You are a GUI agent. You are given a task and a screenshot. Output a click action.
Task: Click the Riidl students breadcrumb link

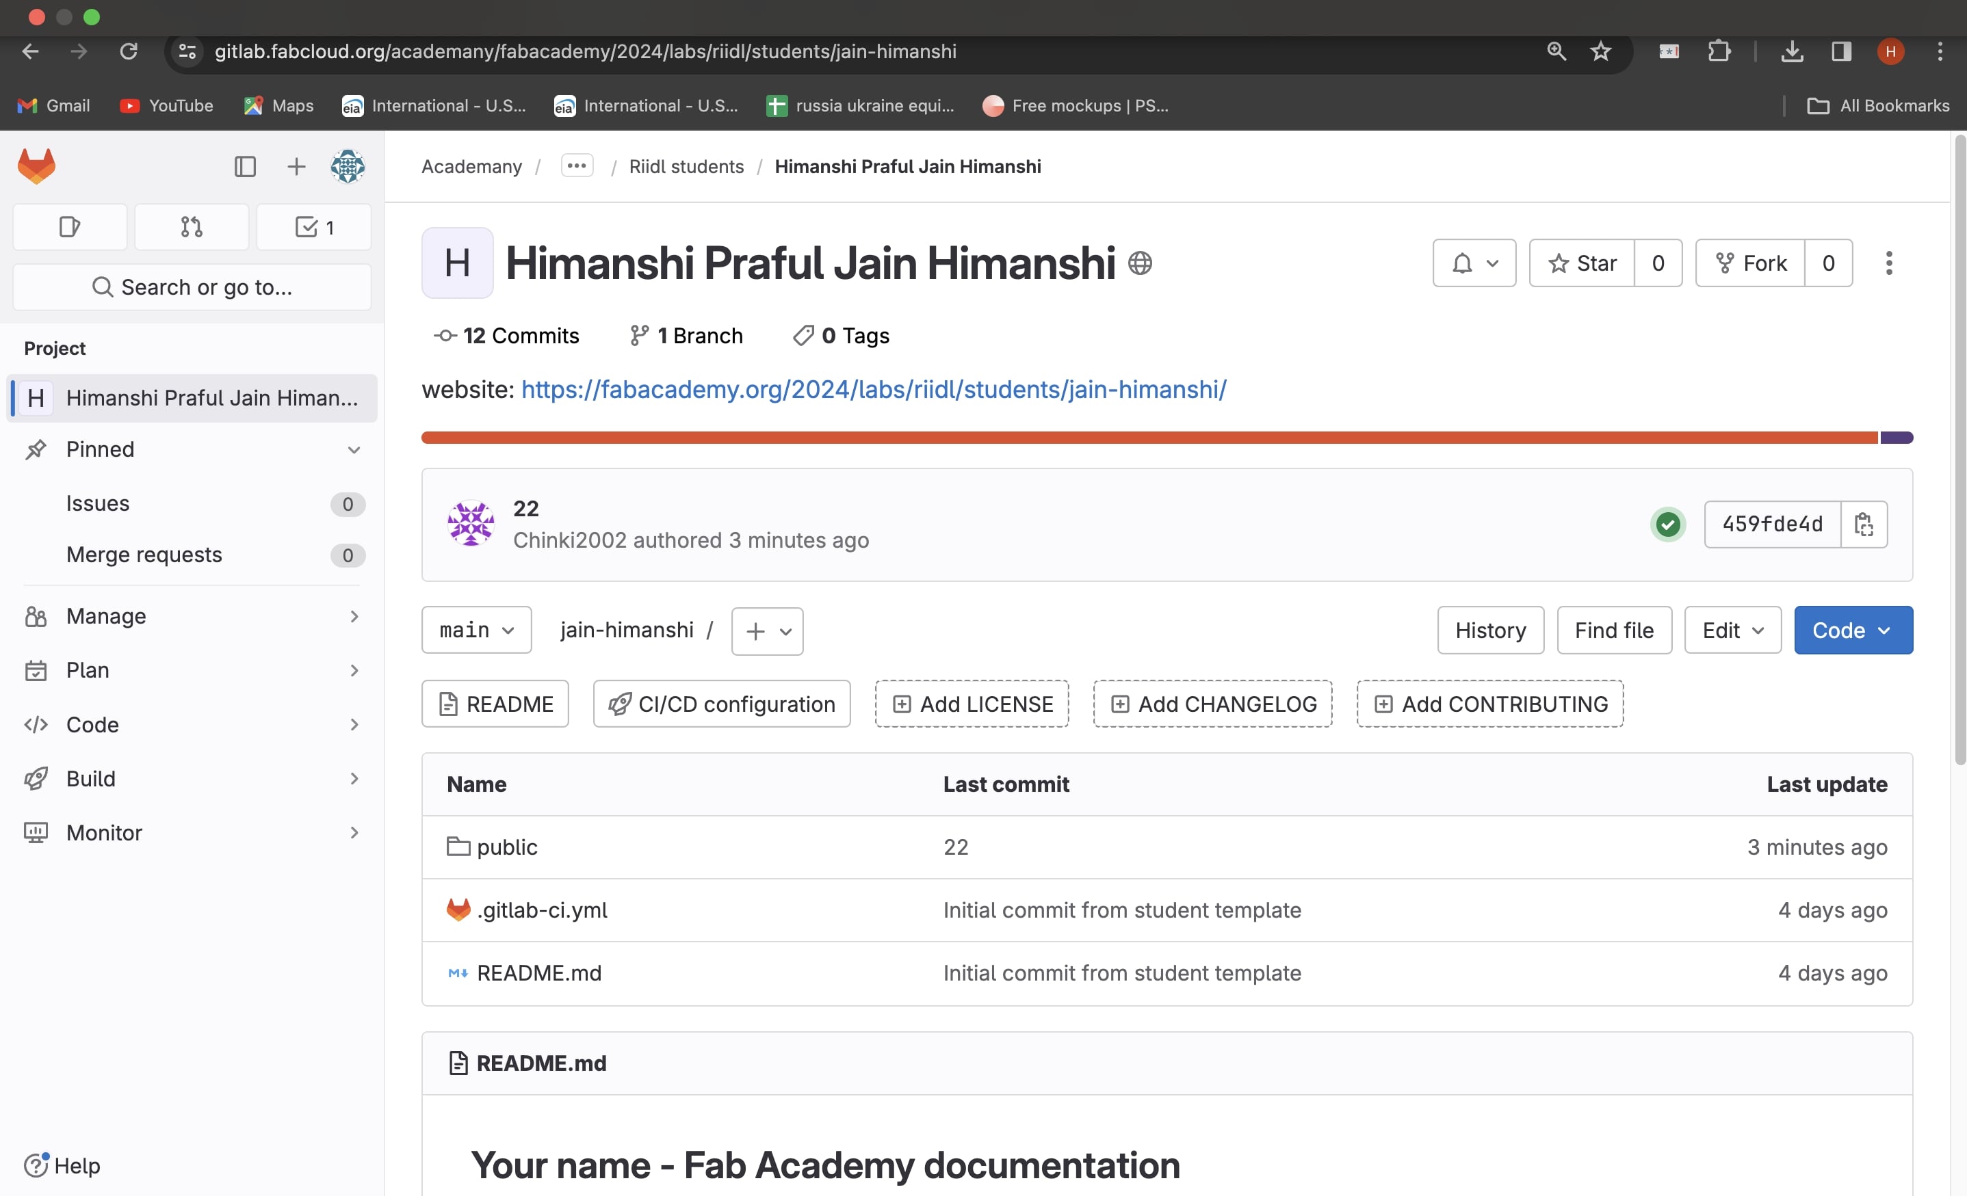coord(686,166)
